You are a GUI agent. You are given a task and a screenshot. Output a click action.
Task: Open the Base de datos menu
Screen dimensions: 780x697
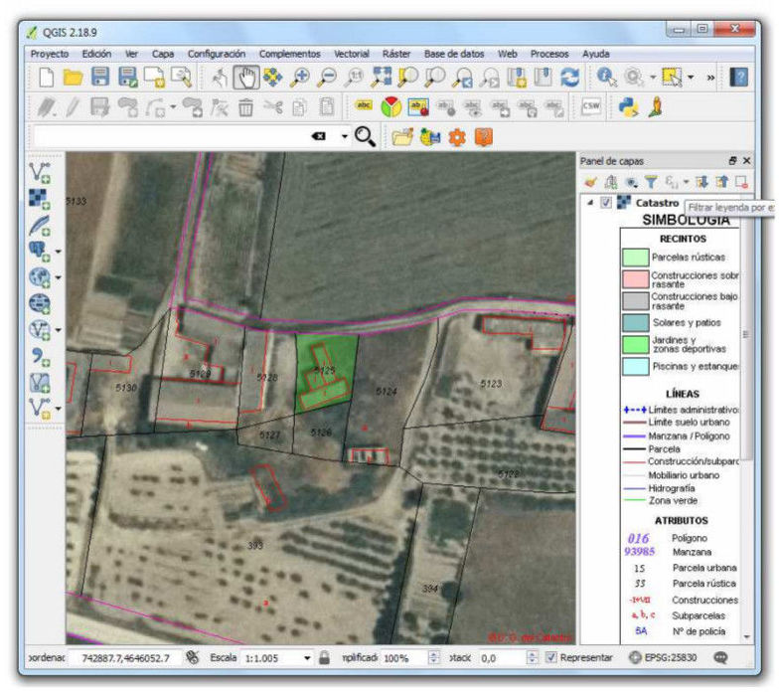(454, 54)
